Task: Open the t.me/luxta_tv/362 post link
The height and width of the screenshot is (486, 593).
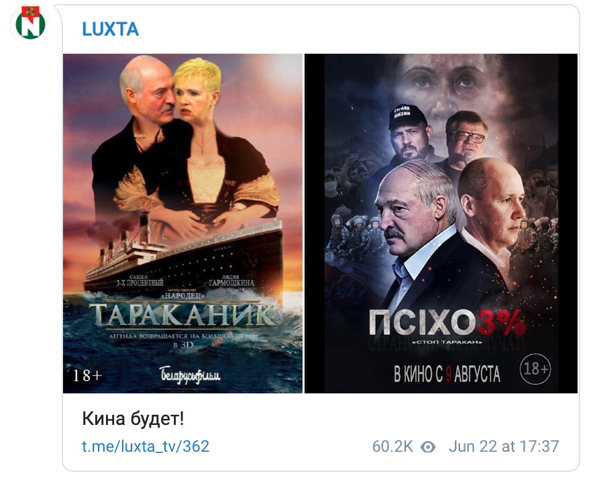Action: click(x=146, y=446)
